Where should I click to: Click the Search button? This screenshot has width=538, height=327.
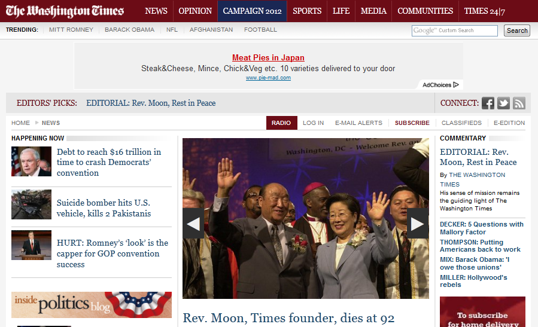[x=516, y=30]
